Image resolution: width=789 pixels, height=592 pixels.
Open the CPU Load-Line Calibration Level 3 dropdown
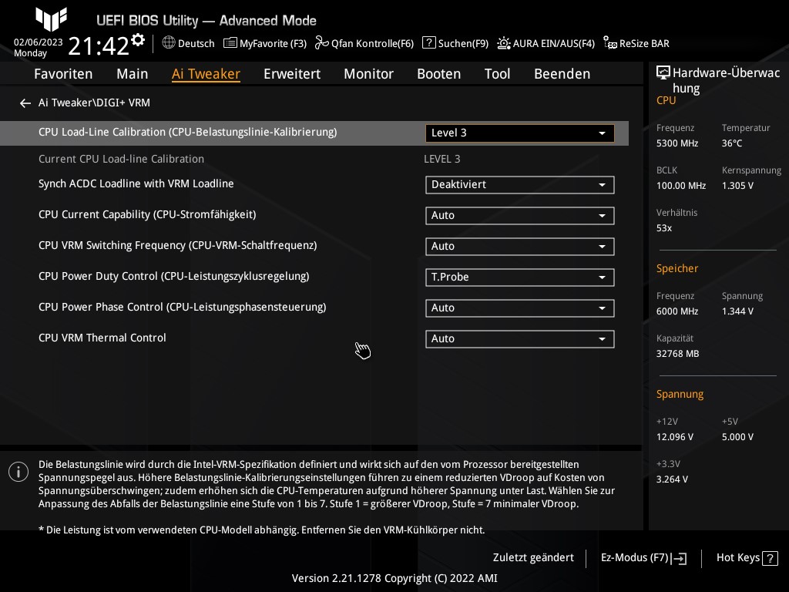click(520, 133)
